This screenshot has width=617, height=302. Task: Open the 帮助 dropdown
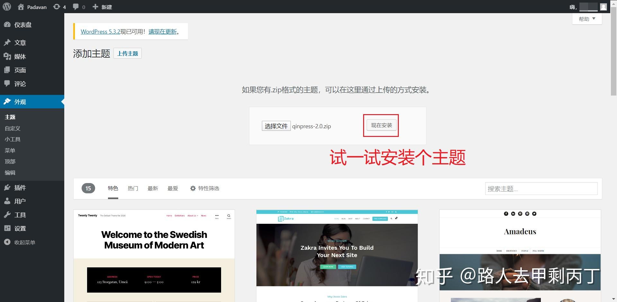tap(586, 19)
